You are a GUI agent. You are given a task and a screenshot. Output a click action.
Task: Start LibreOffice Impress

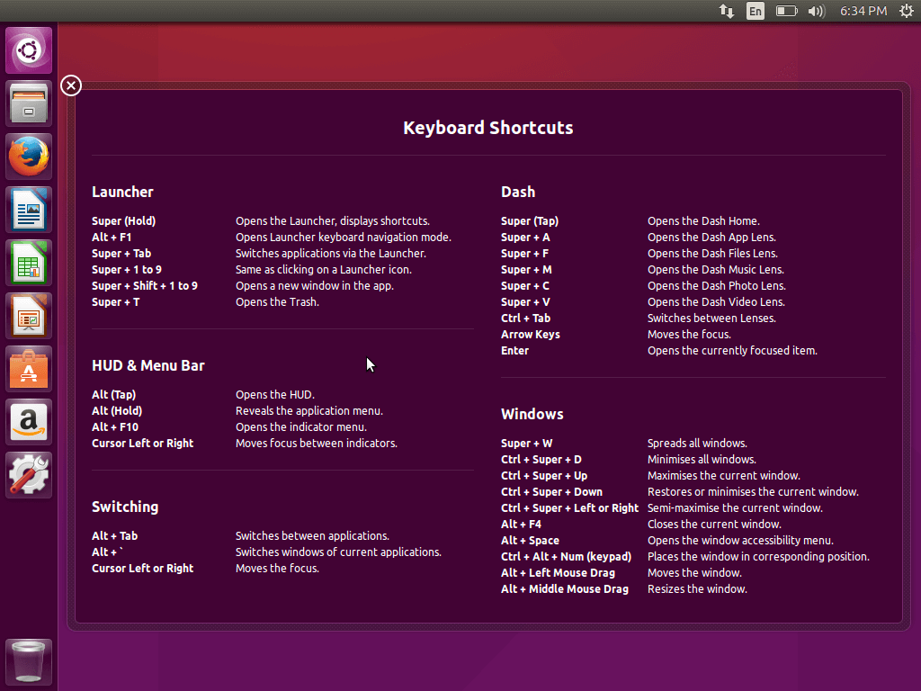30,316
